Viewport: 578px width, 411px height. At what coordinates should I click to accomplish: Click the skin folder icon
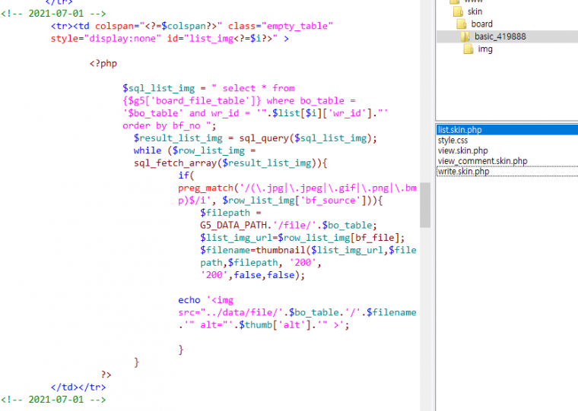[457, 12]
